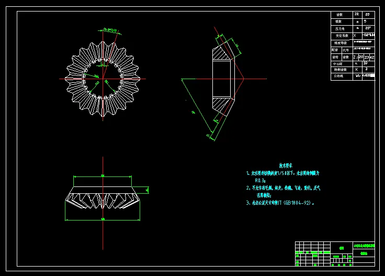Click the X symbol cell in table
The image size is (385, 276).
tap(357, 36)
